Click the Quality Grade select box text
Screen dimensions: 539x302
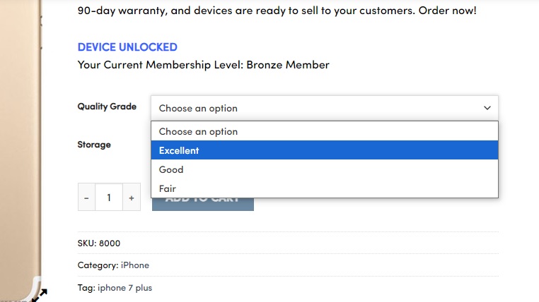click(x=198, y=108)
